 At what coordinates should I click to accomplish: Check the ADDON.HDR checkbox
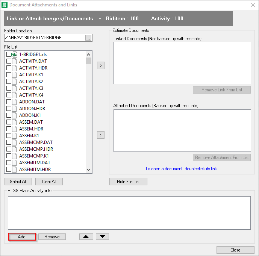point(9,109)
